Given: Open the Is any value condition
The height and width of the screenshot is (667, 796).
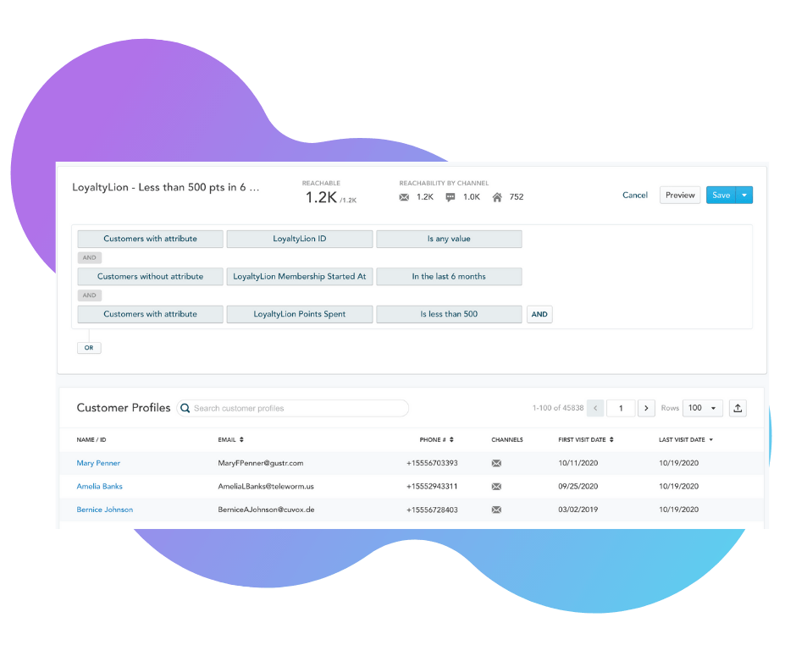Looking at the screenshot, I should click(x=449, y=239).
